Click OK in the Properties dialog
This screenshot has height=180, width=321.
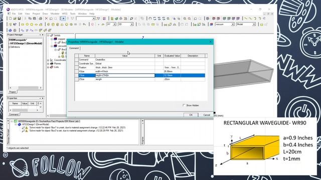(191, 115)
